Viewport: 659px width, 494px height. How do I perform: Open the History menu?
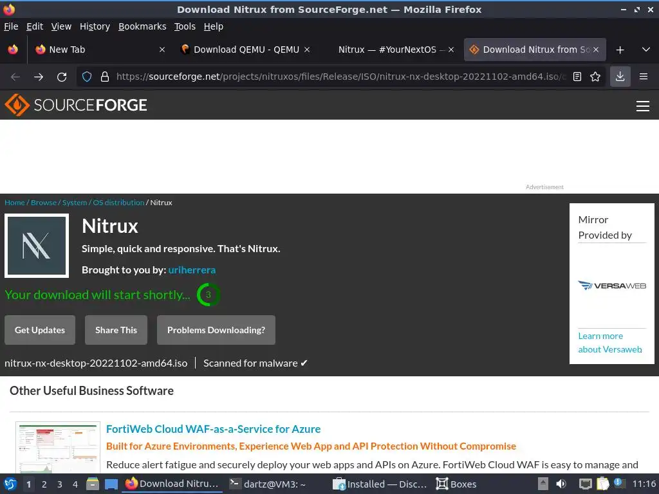95,26
